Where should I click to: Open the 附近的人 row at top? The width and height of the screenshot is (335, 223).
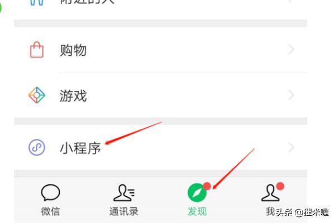tap(160, 3)
